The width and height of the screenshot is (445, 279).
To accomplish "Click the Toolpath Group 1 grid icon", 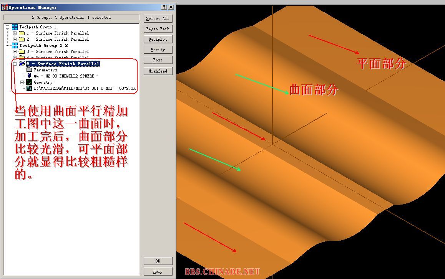I will 15,27.
